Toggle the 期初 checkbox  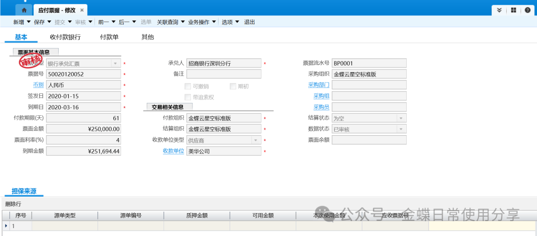point(233,86)
